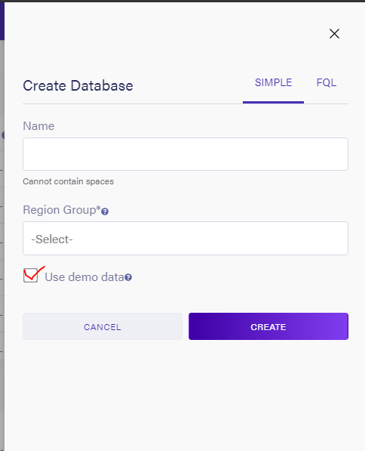Viewport: 365px width, 451px height.
Task: Click the Name field label
Action: [38, 126]
